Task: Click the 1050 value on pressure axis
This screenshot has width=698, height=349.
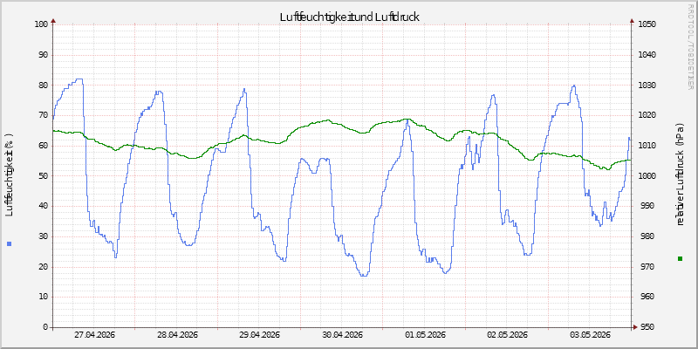Action: coord(646,24)
